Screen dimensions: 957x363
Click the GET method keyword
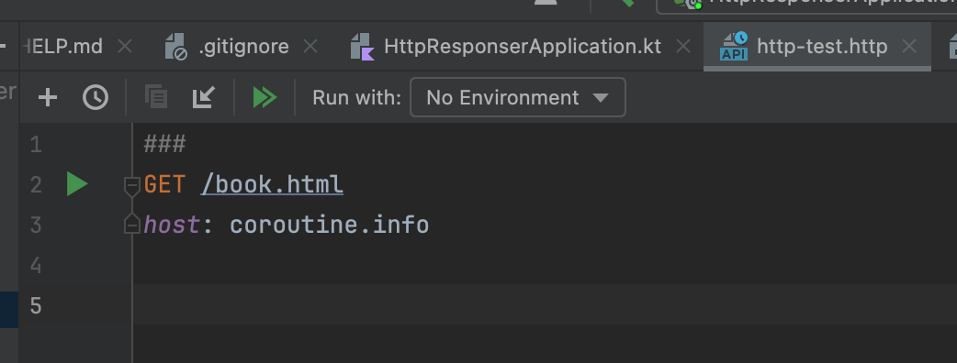pyautogui.click(x=164, y=184)
